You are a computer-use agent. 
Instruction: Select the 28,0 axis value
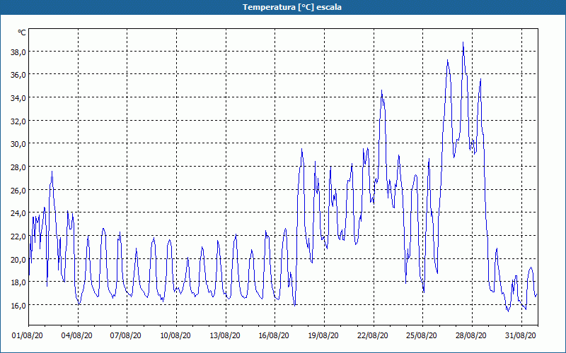tap(18, 167)
